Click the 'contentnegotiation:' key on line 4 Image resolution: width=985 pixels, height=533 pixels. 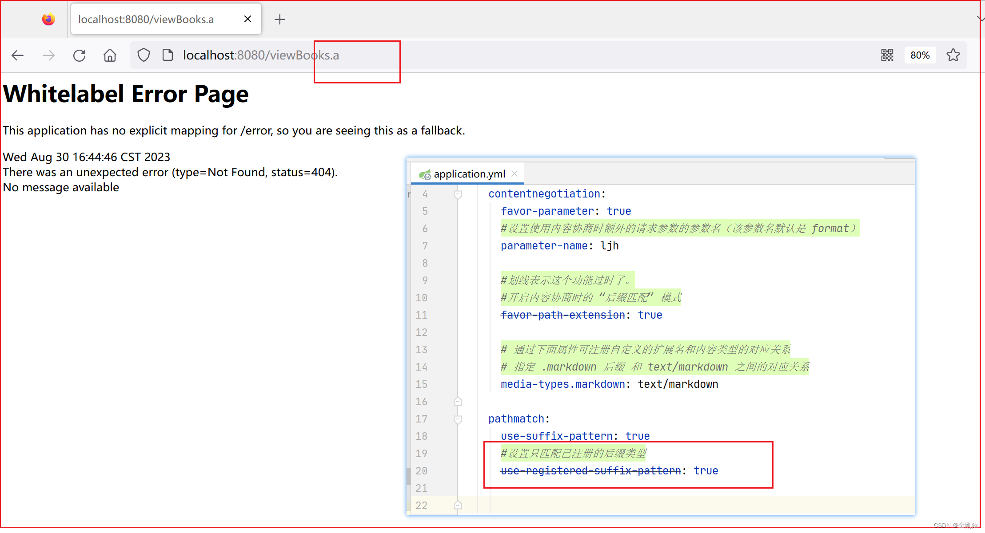click(547, 194)
